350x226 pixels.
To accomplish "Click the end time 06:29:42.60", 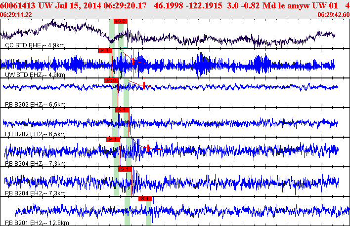I will click(x=333, y=15).
